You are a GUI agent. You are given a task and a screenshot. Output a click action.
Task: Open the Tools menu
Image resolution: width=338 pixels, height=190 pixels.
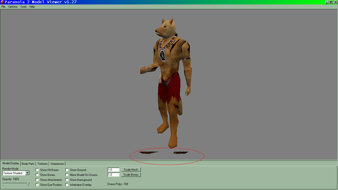[x=23, y=7]
